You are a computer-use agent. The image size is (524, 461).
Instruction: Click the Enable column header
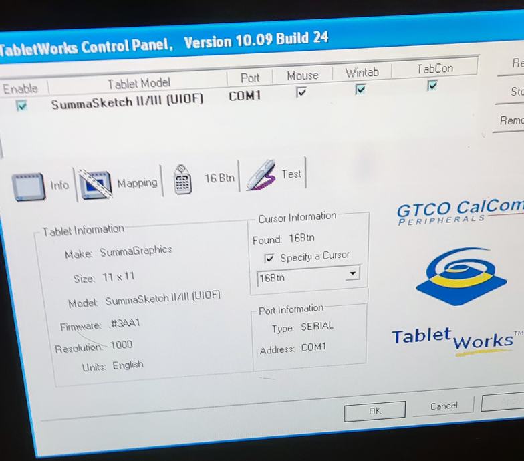tap(20, 89)
